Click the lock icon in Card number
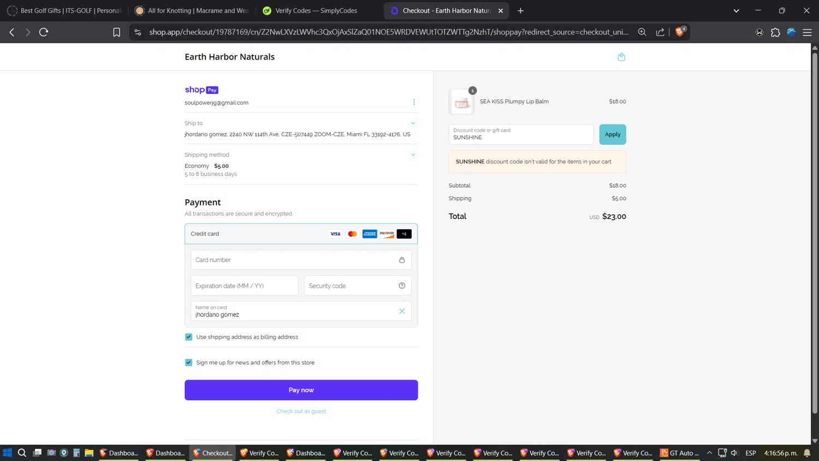The height and width of the screenshot is (461, 819). [402, 260]
